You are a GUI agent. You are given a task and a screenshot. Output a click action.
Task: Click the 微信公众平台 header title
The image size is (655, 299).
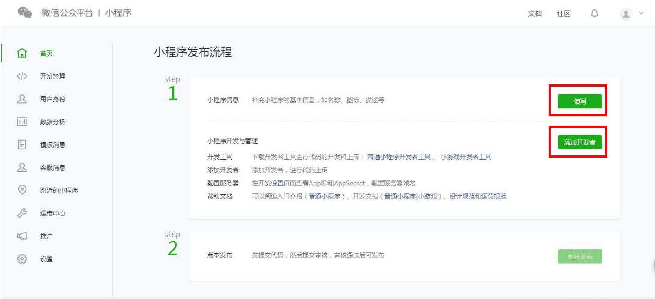coord(67,13)
